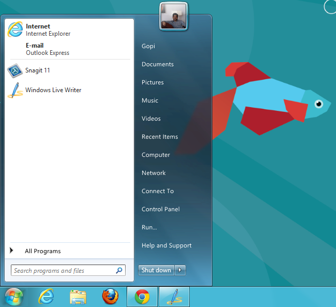
Task: Switch to Google Chrome on the taskbar
Action: (x=142, y=297)
